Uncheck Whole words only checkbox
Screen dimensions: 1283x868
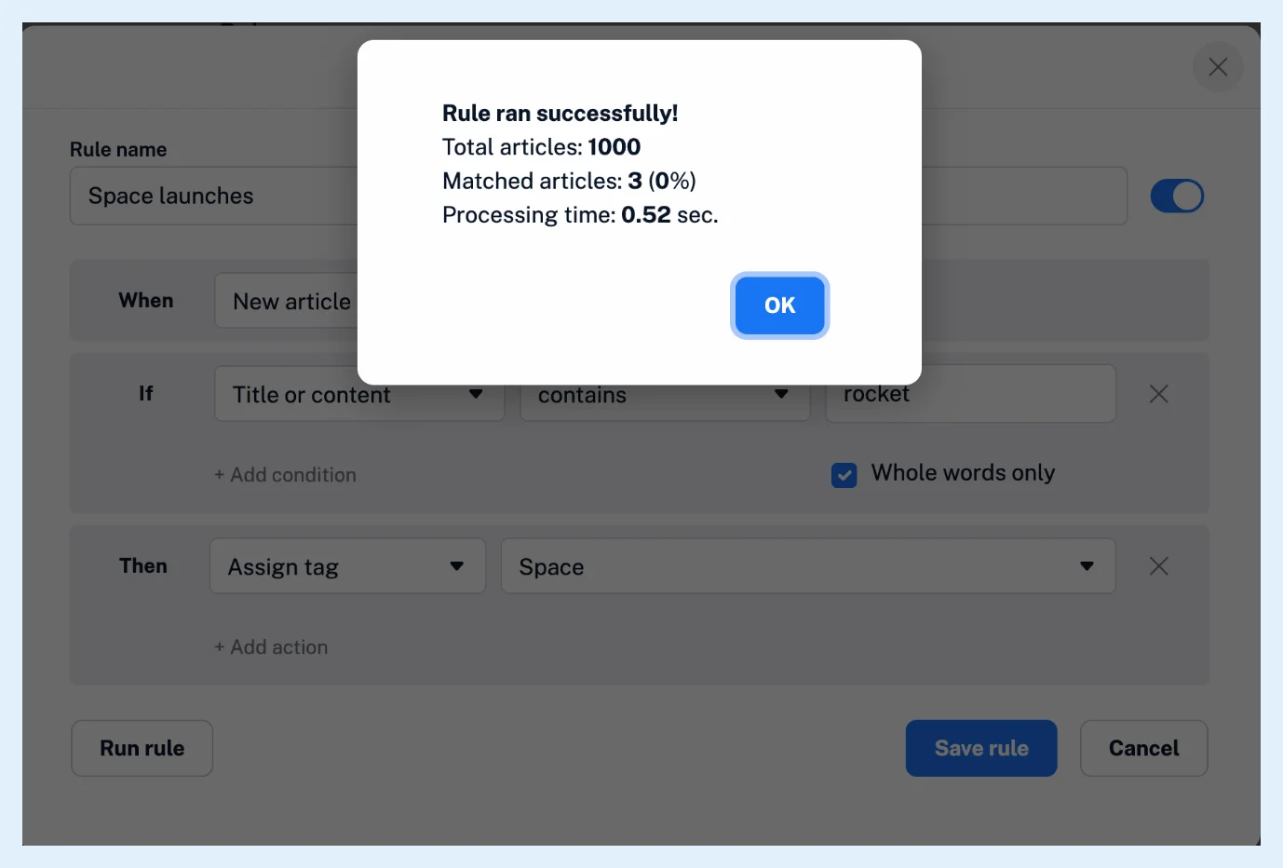(x=844, y=475)
